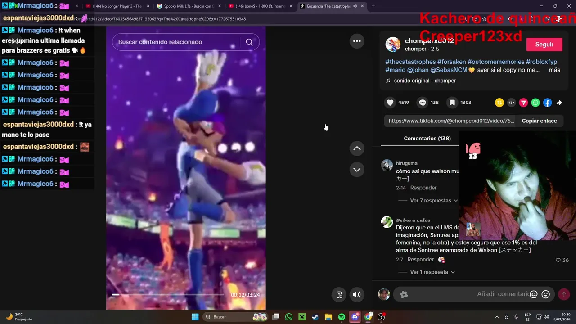Open #outcomememories hashtag

pos(496,62)
